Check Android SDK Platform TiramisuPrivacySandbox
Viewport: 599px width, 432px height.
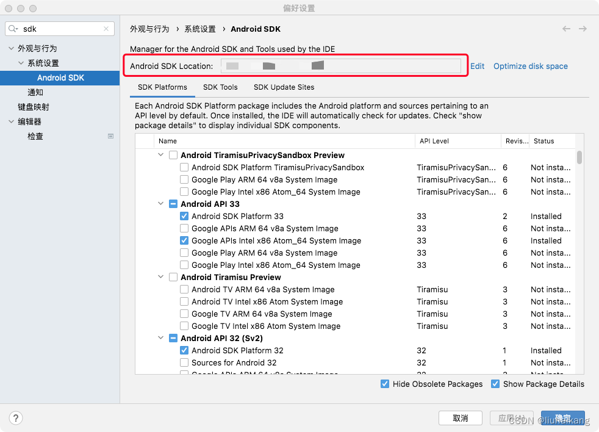pyautogui.click(x=184, y=167)
